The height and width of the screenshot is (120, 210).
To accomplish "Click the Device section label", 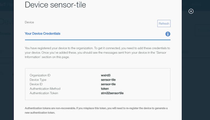I will point(29,22).
